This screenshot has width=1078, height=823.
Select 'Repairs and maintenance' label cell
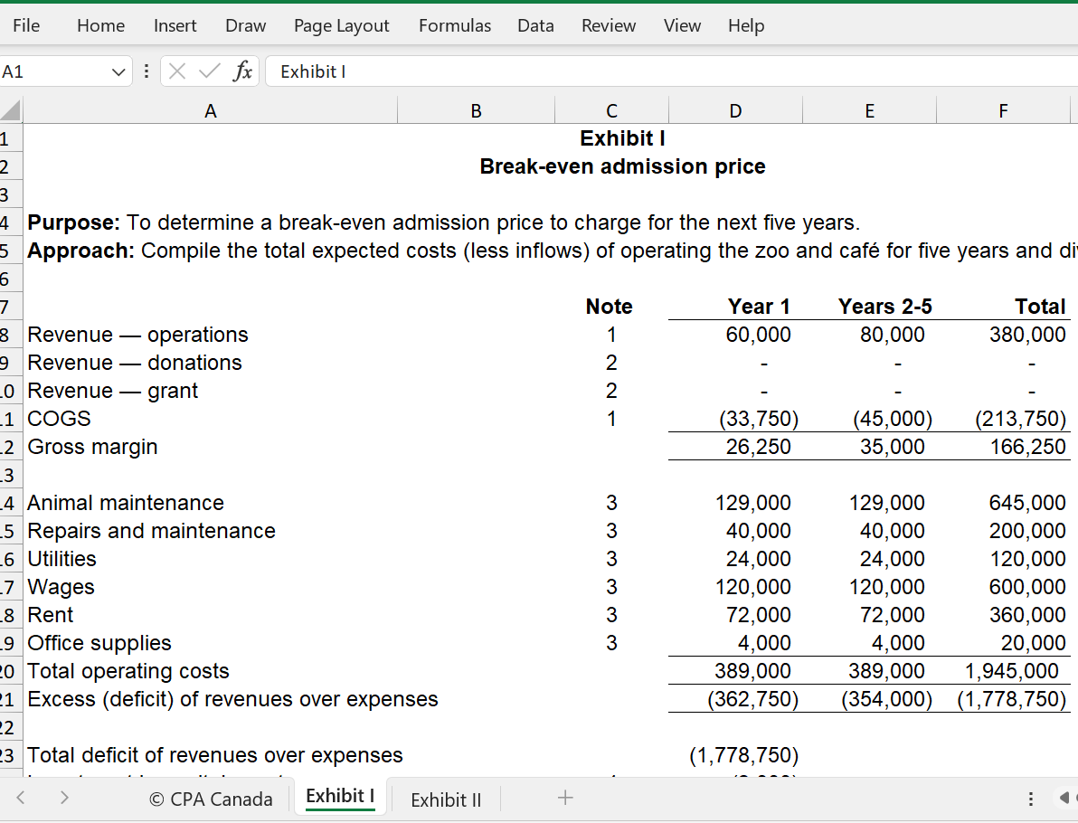151,532
